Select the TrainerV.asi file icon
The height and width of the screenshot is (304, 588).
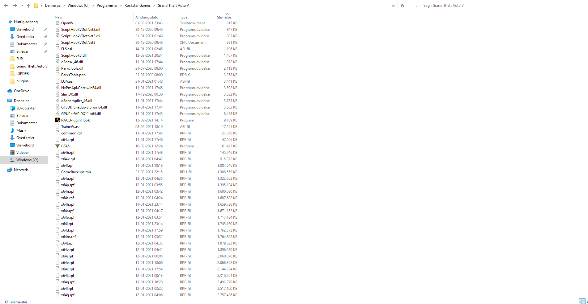pos(58,127)
